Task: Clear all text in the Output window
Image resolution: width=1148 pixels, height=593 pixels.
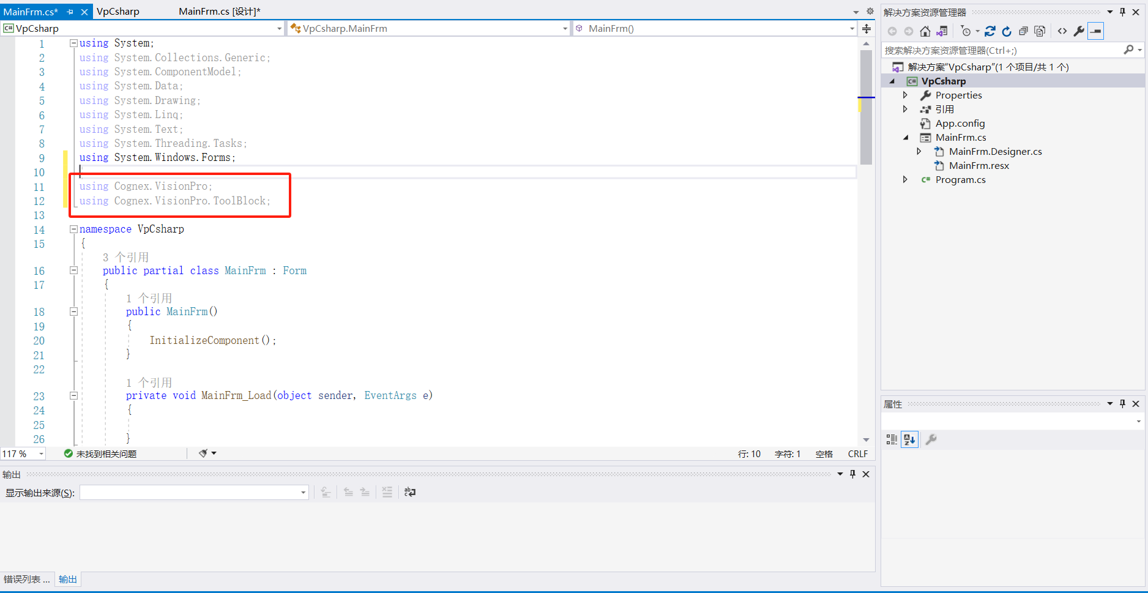Action: tap(387, 492)
